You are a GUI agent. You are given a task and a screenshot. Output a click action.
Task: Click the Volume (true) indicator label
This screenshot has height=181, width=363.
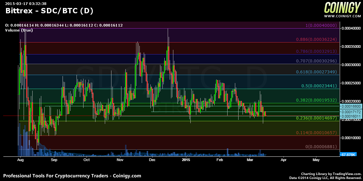[19, 30]
